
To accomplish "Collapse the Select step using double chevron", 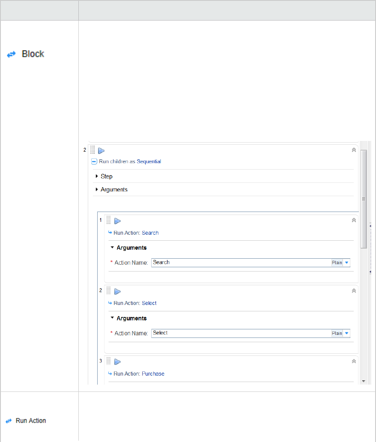I will click(x=354, y=290).
